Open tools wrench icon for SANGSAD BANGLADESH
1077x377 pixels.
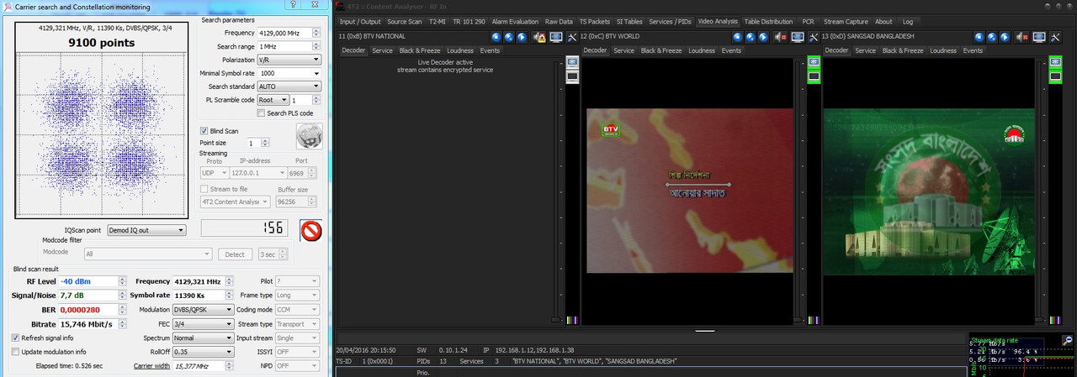click(x=1055, y=37)
